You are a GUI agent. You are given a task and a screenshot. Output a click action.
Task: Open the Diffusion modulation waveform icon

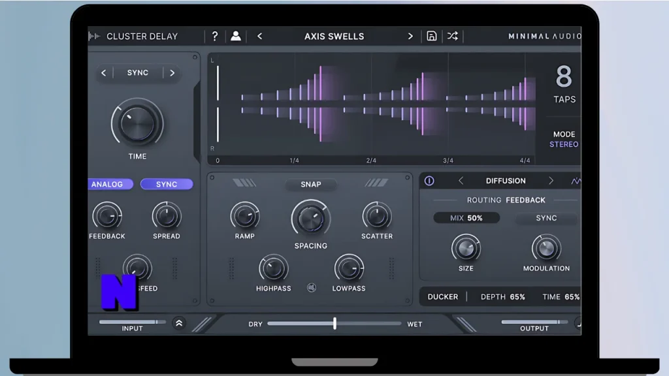point(576,181)
